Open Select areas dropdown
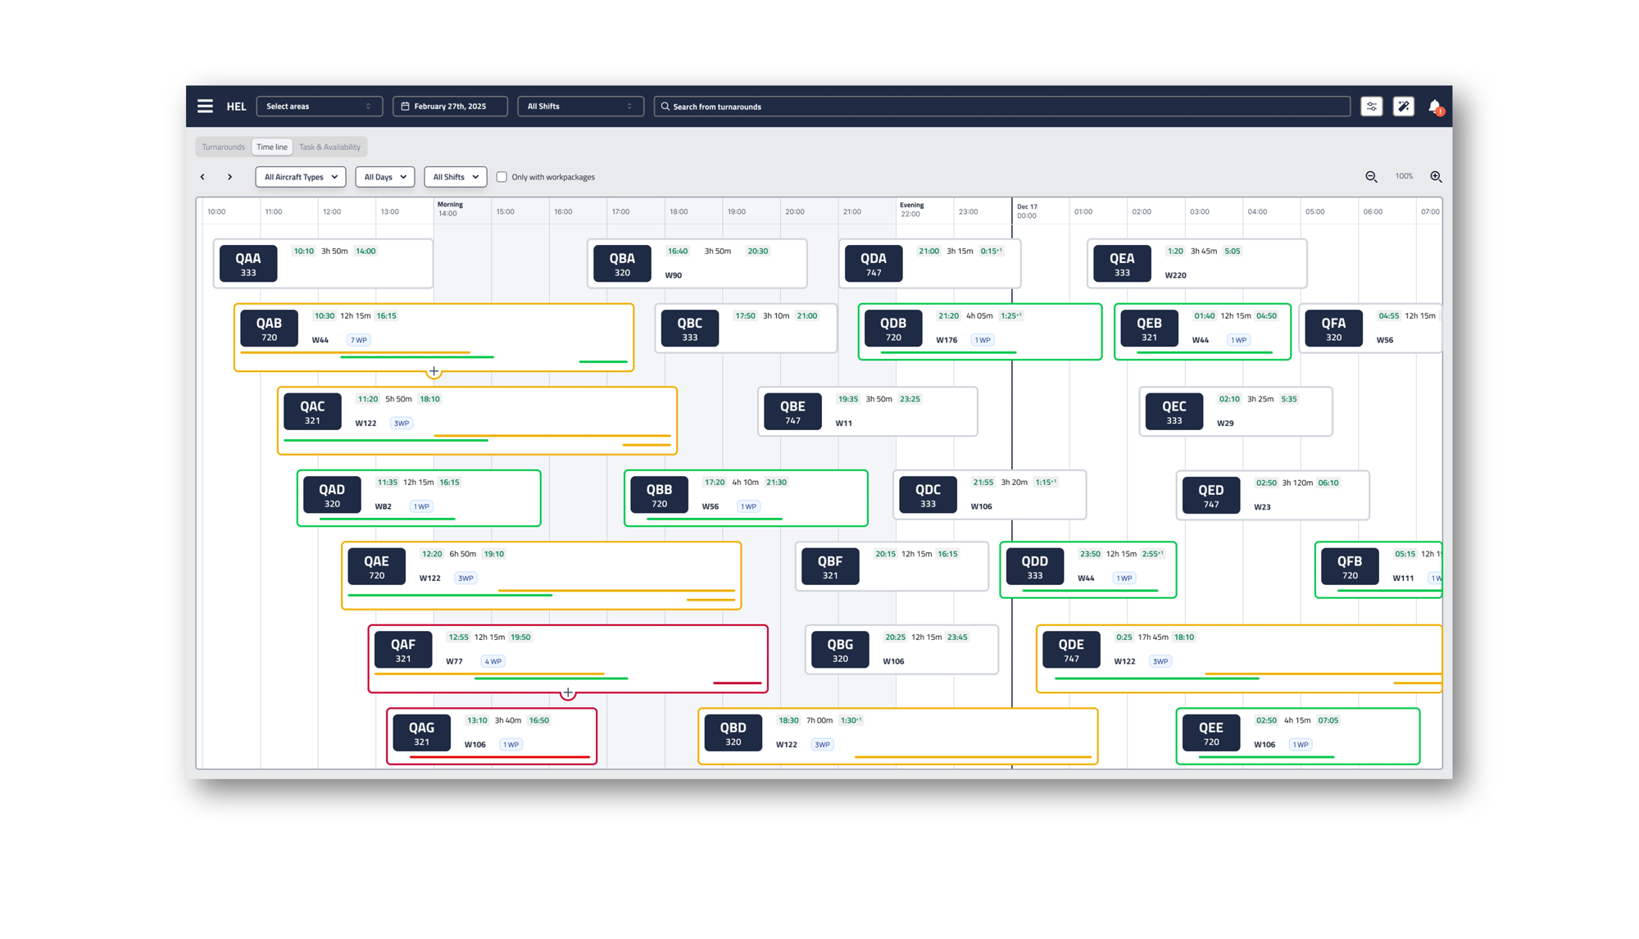This screenshot has height=939, width=1639. pyautogui.click(x=319, y=107)
